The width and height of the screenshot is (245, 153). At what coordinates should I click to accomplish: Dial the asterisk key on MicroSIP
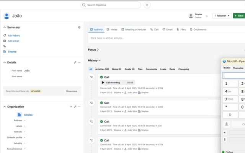pyautogui.click(x=230, y=107)
